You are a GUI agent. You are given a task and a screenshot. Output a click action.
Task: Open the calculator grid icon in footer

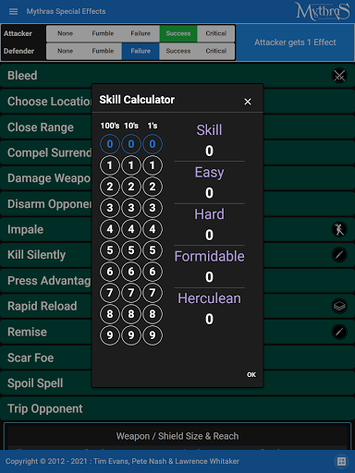(x=341, y=461)
